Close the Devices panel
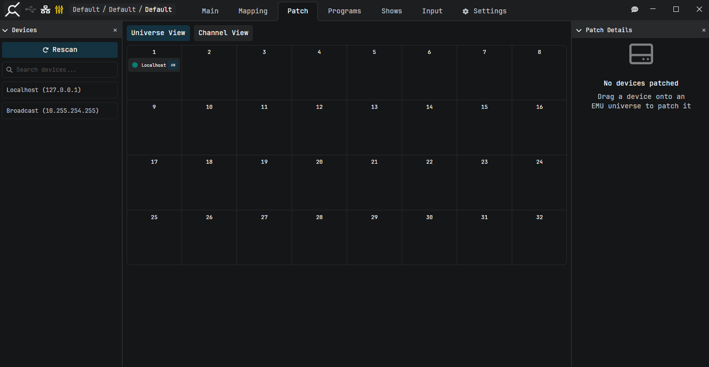709x367 pixels. 115,30
